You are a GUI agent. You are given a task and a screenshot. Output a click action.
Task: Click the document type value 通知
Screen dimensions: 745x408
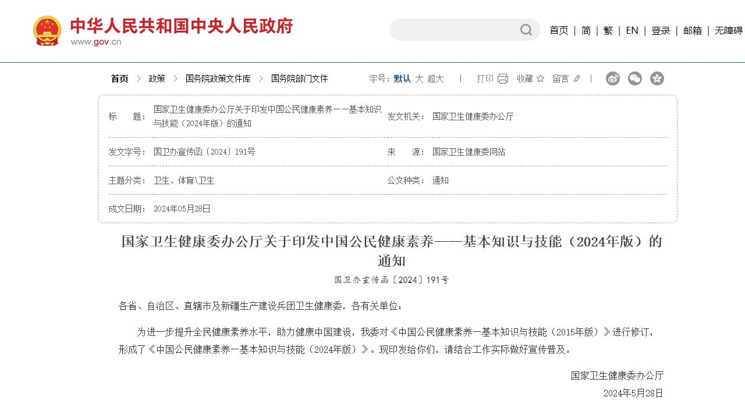(x=441, y=180)
